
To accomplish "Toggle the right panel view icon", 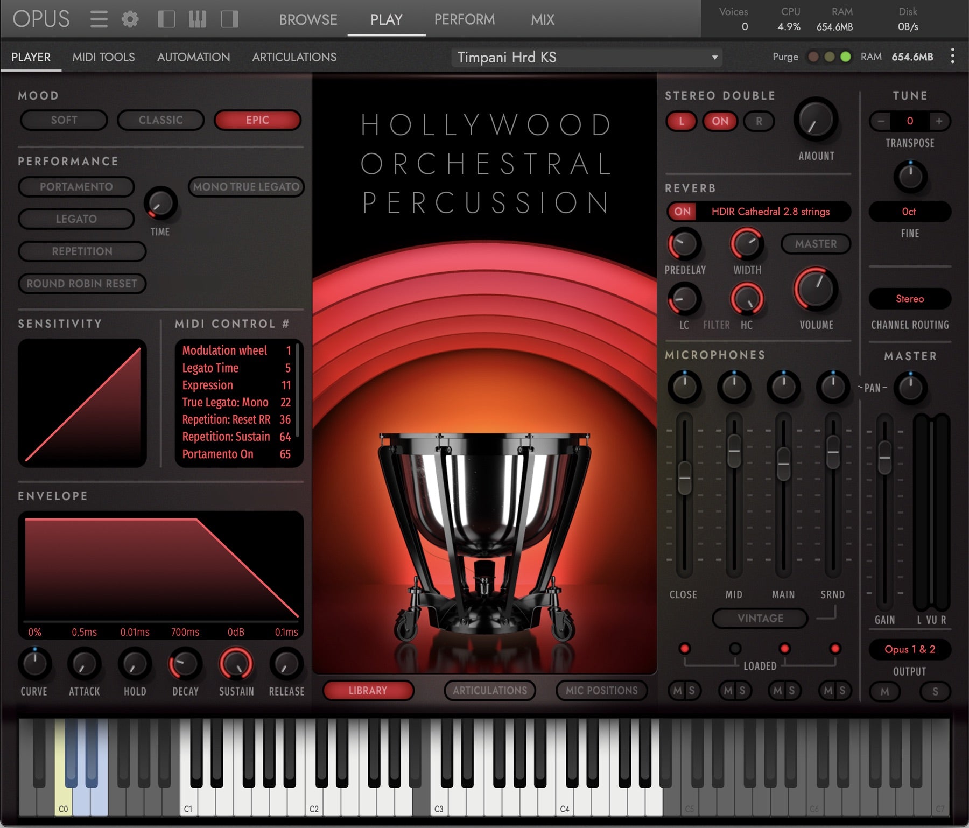I will click(229, 19).
